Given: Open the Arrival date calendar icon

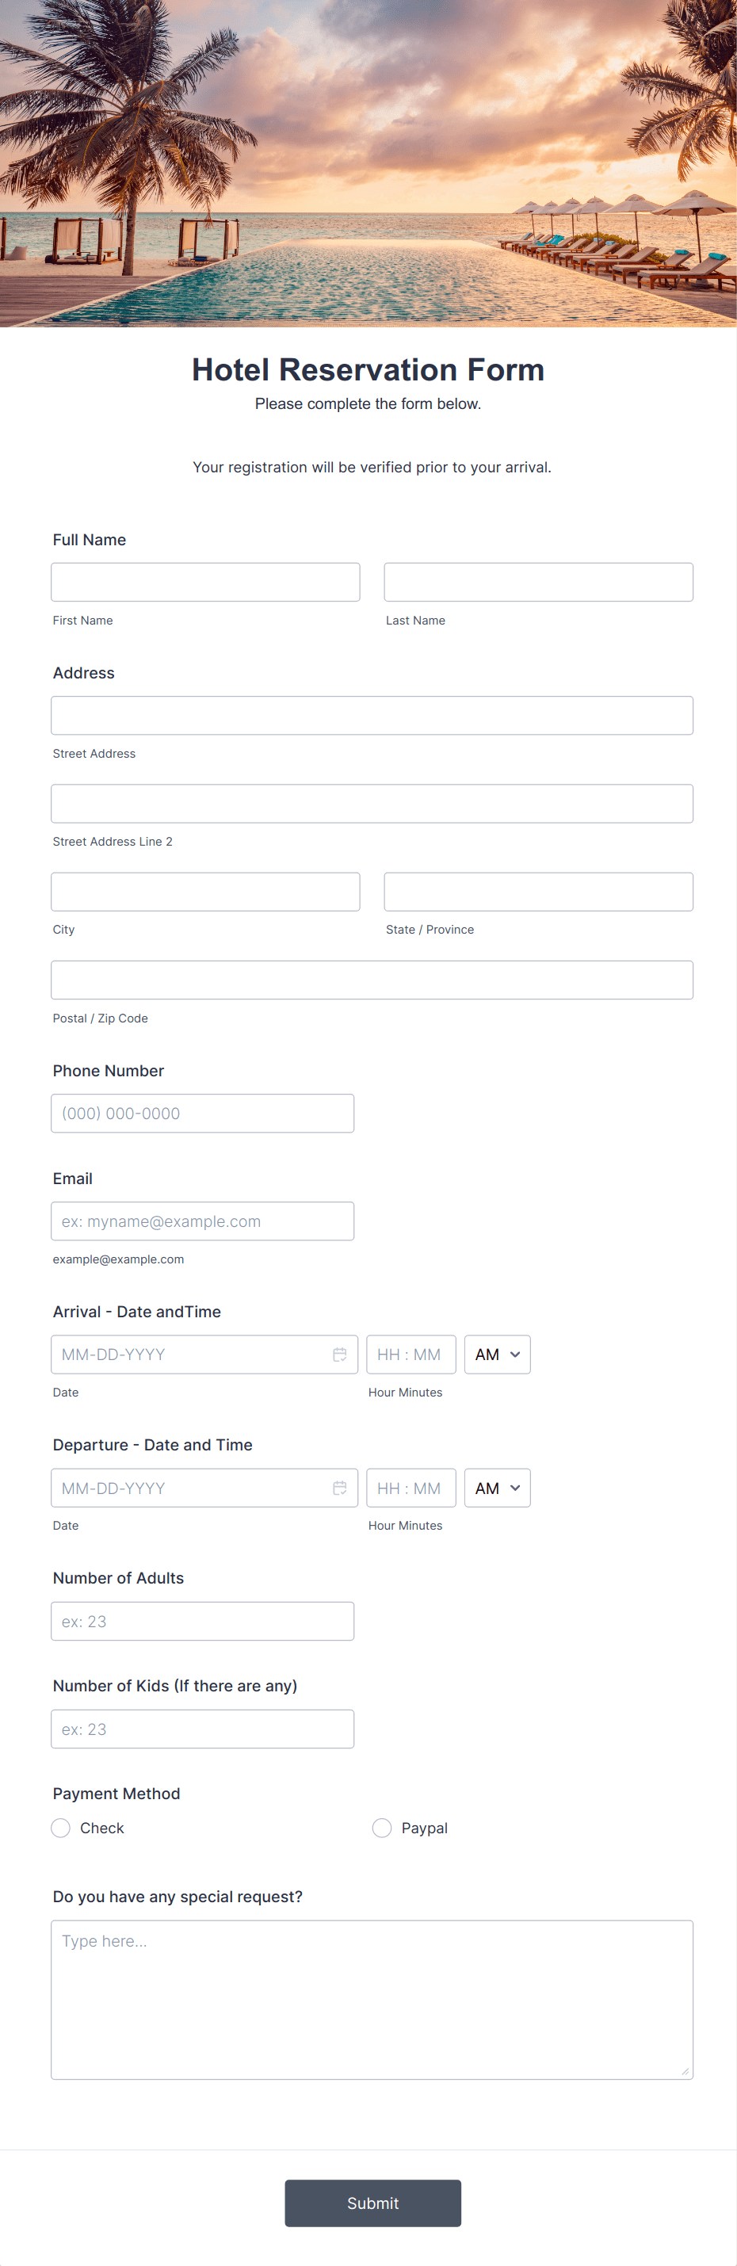Looking at the screenshot, I should point(339,1354).
